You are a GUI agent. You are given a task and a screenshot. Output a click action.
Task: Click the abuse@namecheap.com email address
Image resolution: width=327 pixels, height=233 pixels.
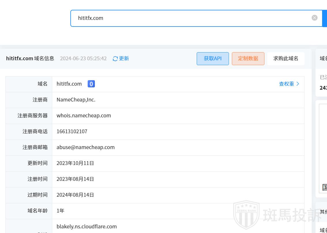[85, 147]
